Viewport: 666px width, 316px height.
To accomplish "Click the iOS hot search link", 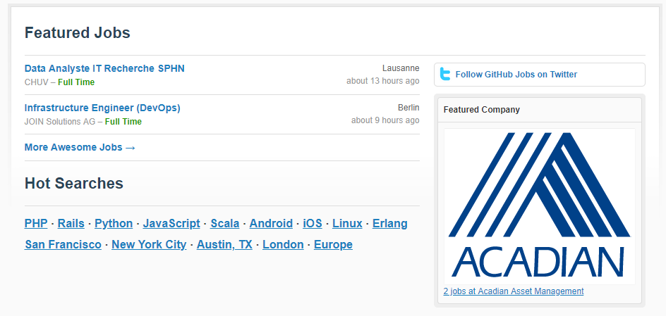I will tap(313, 224).
